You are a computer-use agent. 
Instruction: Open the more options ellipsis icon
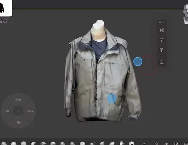pos(162,62)
